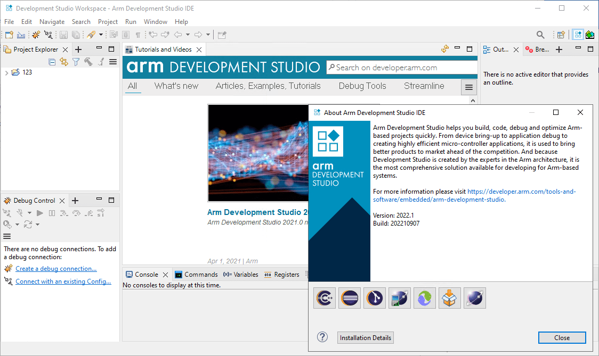599x356 pixels.
Task: Expand the 123 project tree node
Action: tap(6, 72)
